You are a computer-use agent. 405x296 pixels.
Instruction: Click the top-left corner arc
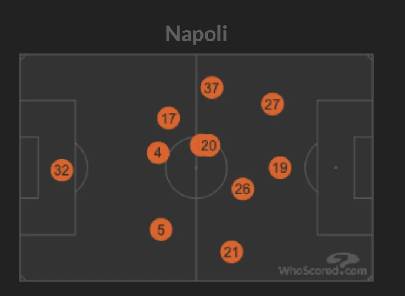[x=22, y=57]
